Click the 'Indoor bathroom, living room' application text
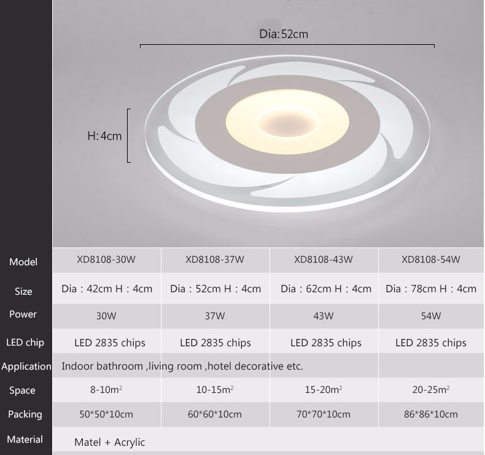Viewport: 485px width, 455px height. (x=182, y=366)
